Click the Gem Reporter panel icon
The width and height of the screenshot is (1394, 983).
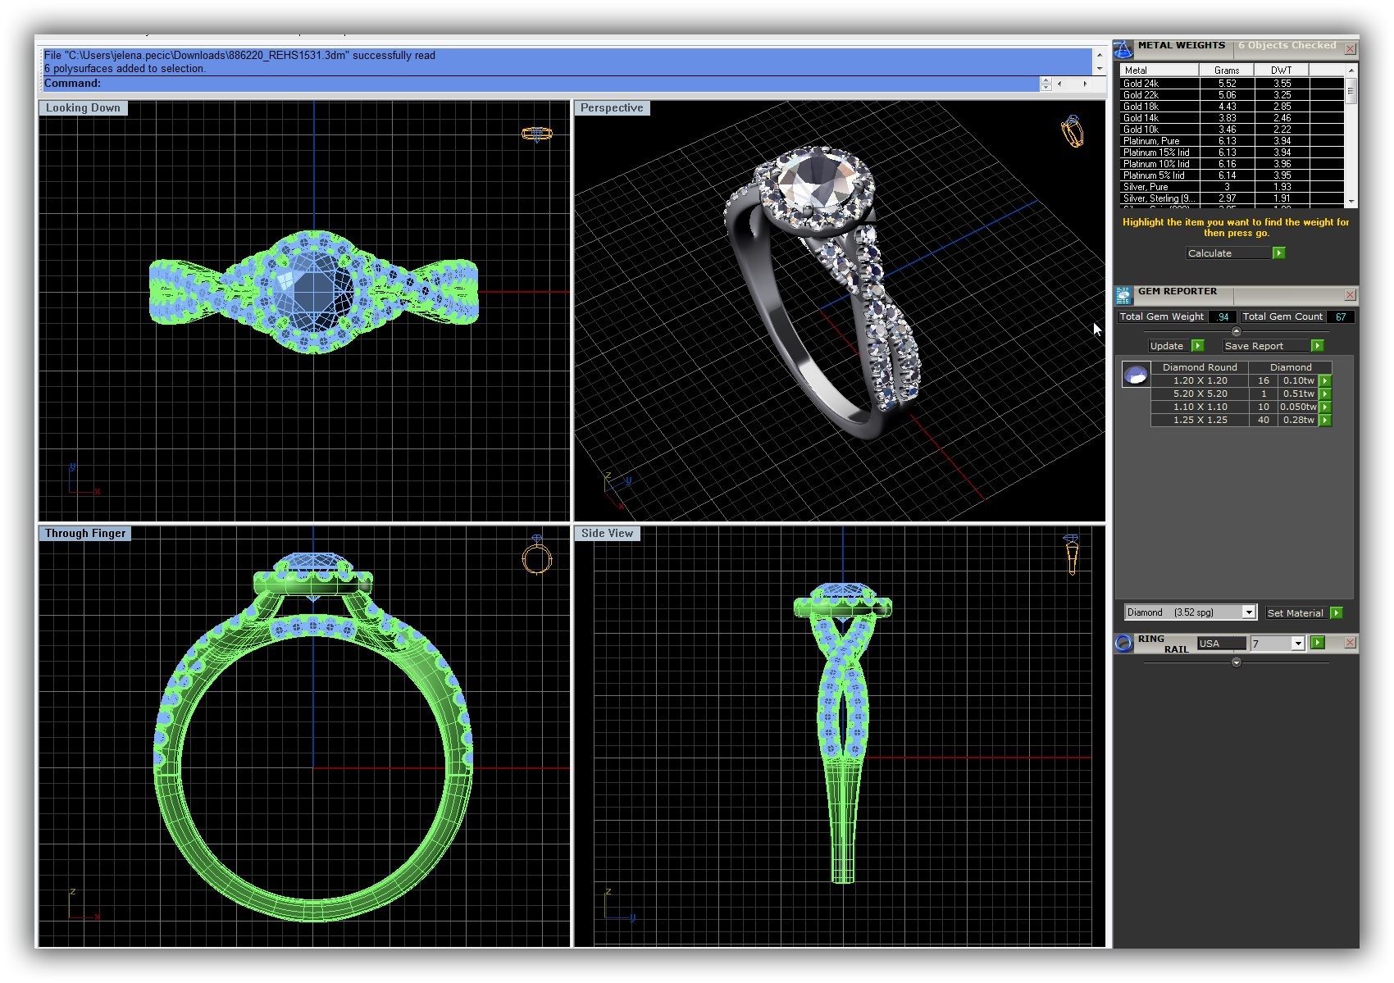point(1123,295)
